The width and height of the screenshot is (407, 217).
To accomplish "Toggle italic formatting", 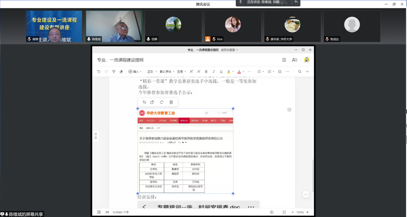I will click(214, 71).
